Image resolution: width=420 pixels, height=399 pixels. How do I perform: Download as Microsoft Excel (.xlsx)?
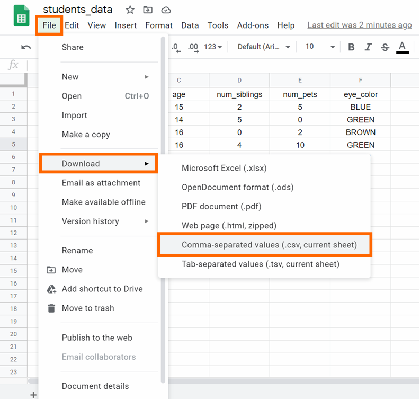coord(264,168)
